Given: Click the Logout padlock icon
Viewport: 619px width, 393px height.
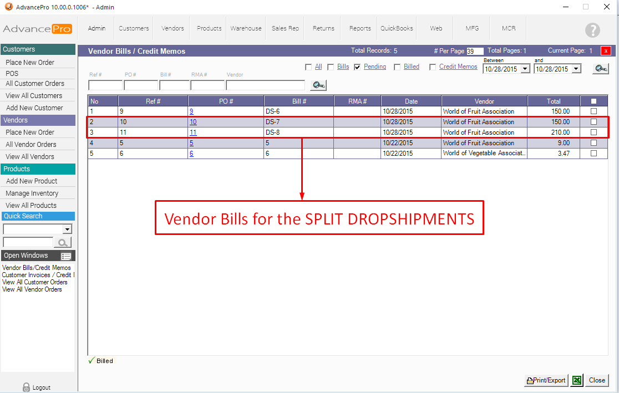Looking at the screenshot, I should tap(26, 387).
